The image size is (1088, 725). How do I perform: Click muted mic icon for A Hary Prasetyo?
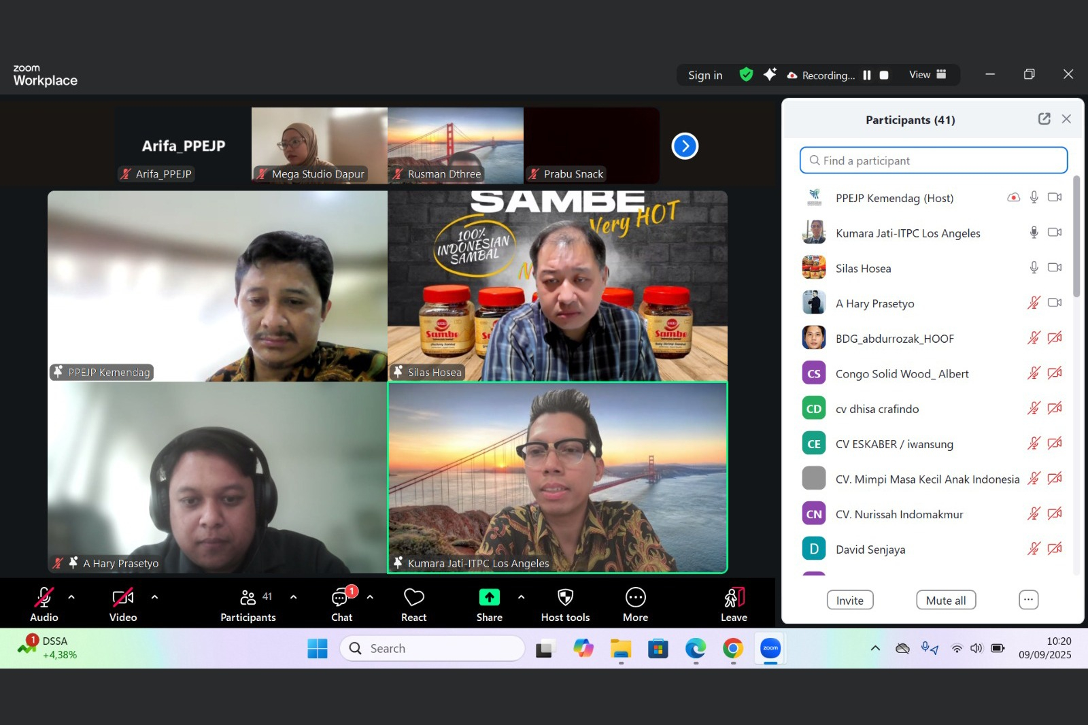1034,303
